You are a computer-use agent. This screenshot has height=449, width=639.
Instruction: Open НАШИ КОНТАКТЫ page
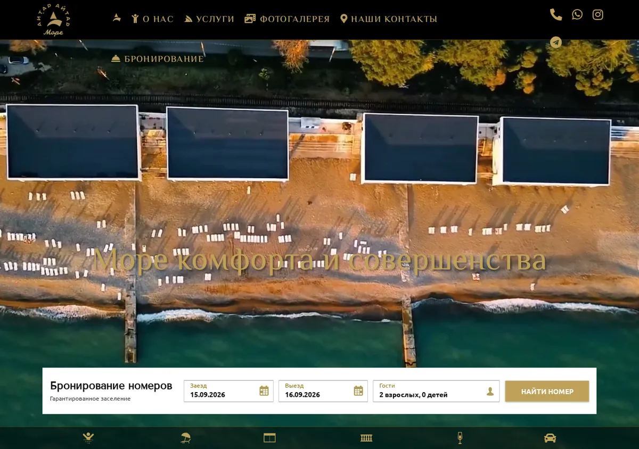[x=389, y=19]
